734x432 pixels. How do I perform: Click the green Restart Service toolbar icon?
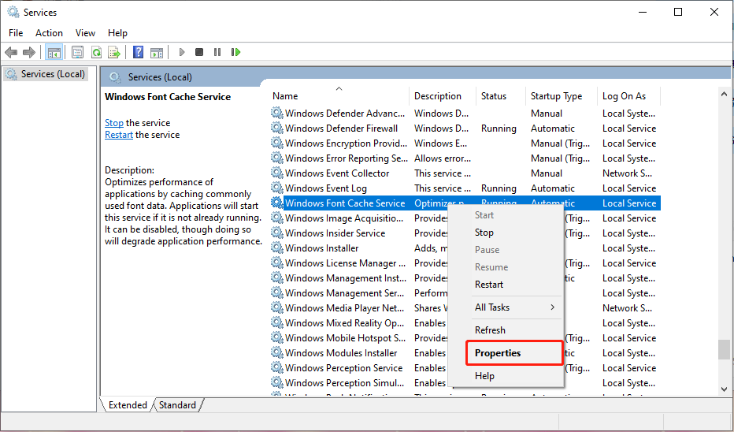click(x=235, y=52)
